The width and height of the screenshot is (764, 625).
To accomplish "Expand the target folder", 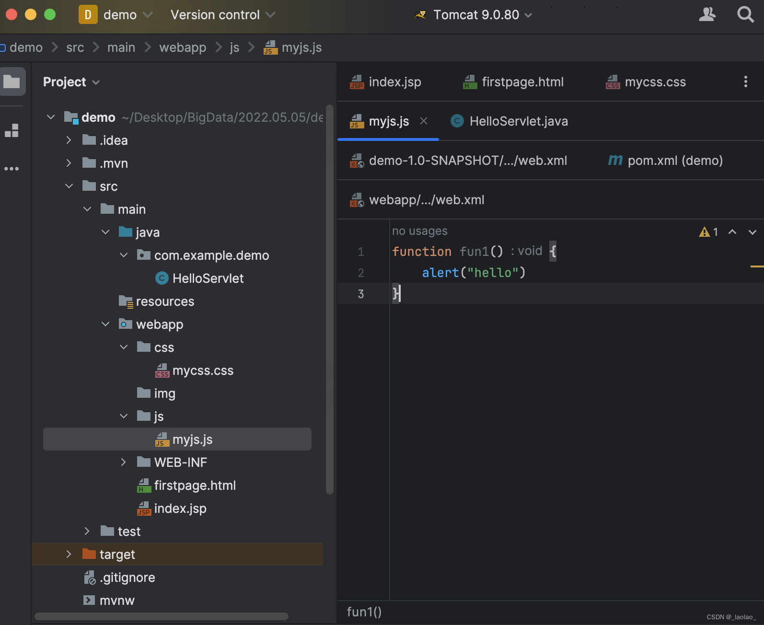I will click(69, 554).
